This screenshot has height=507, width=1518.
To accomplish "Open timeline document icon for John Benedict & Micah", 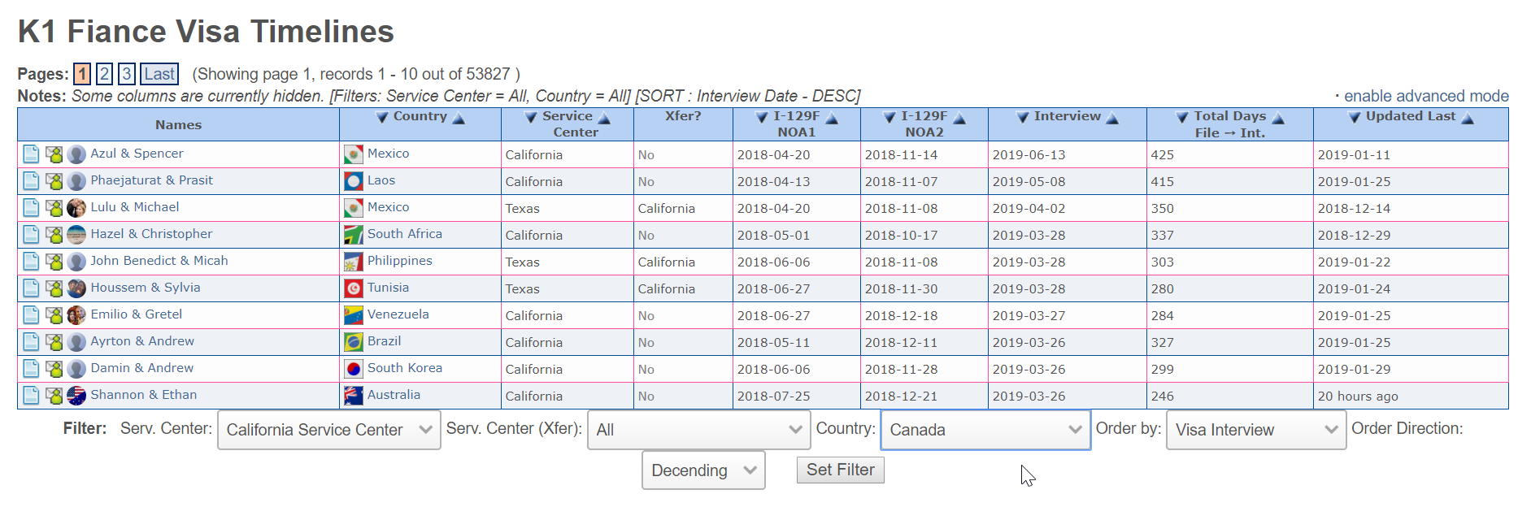I will point(31,262).
